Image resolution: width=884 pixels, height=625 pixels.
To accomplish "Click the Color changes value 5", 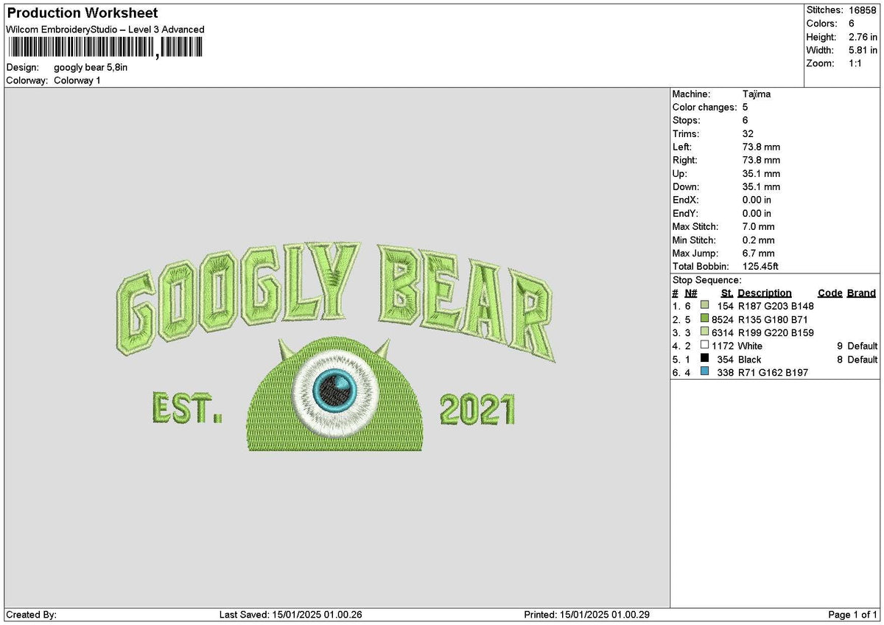I will coord(746,107).
